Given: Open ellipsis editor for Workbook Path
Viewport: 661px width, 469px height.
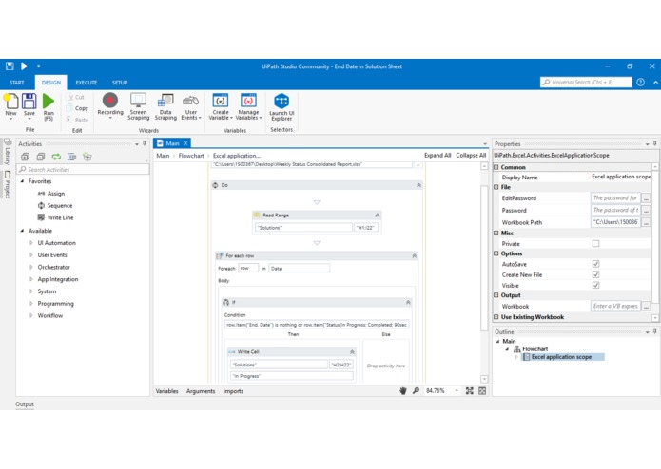Looking at the screenshot, I should [646, 222].
